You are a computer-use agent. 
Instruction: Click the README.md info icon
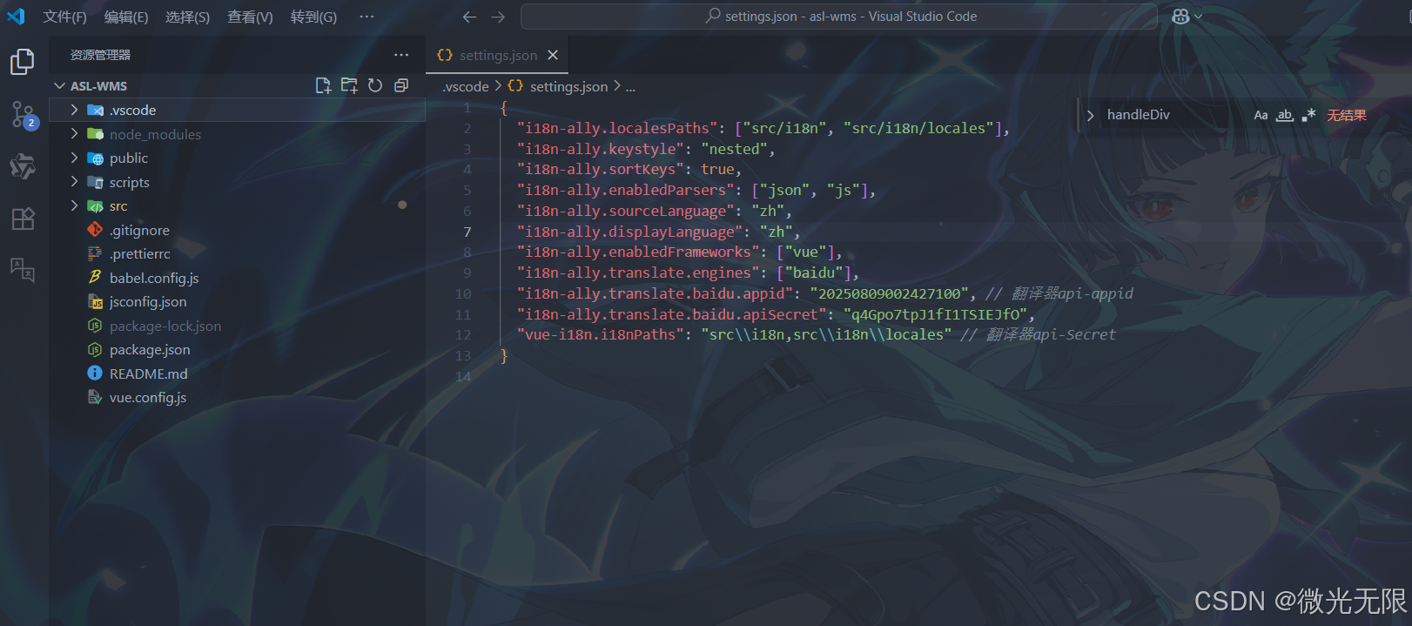[x=95, y=374]
